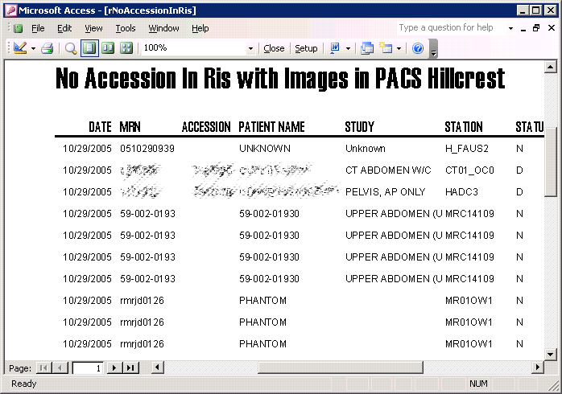Click the menu bar document control icon
Image resolution: width=562 pixels, height=394 pixels.
point(18,28)
